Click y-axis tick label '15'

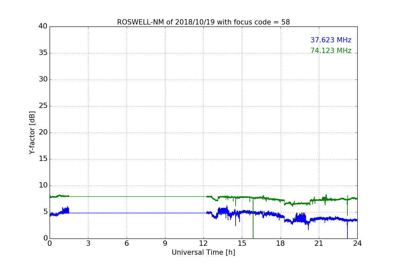click(43, 159)
